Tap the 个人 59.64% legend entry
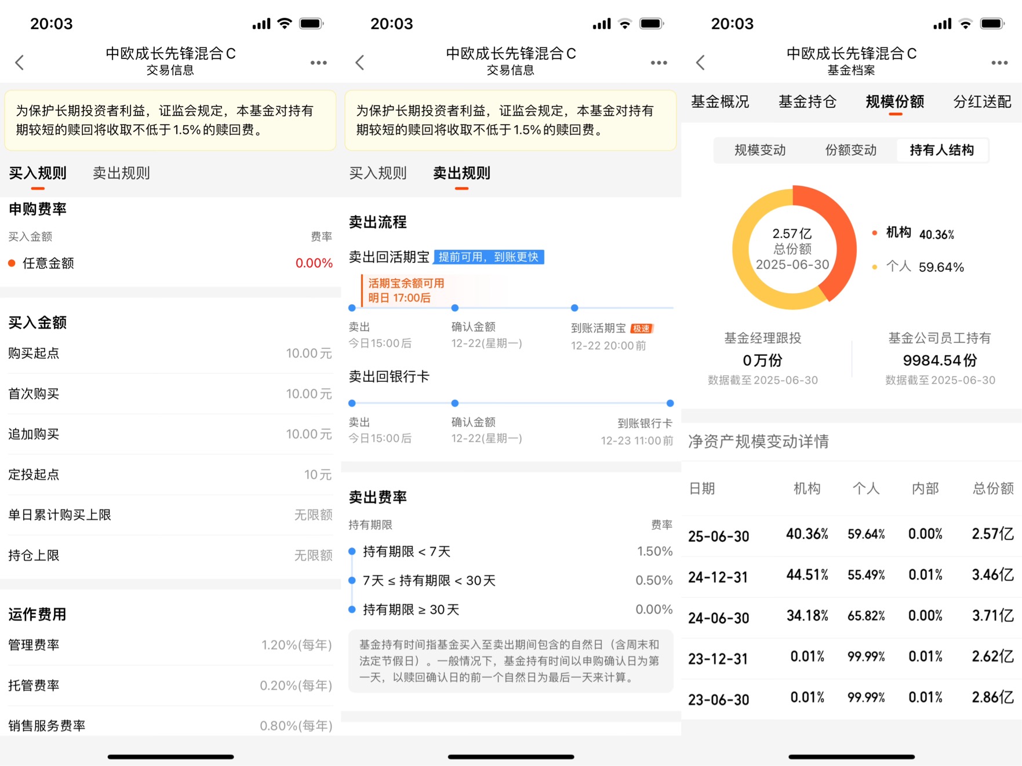 click(918, 267)
